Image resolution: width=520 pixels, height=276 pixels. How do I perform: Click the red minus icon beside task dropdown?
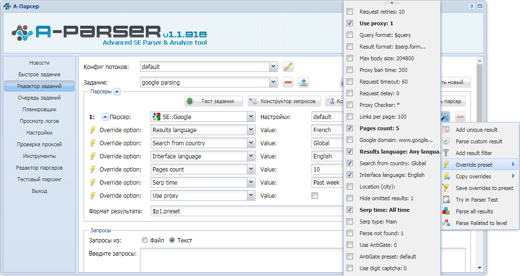point(288,82)
